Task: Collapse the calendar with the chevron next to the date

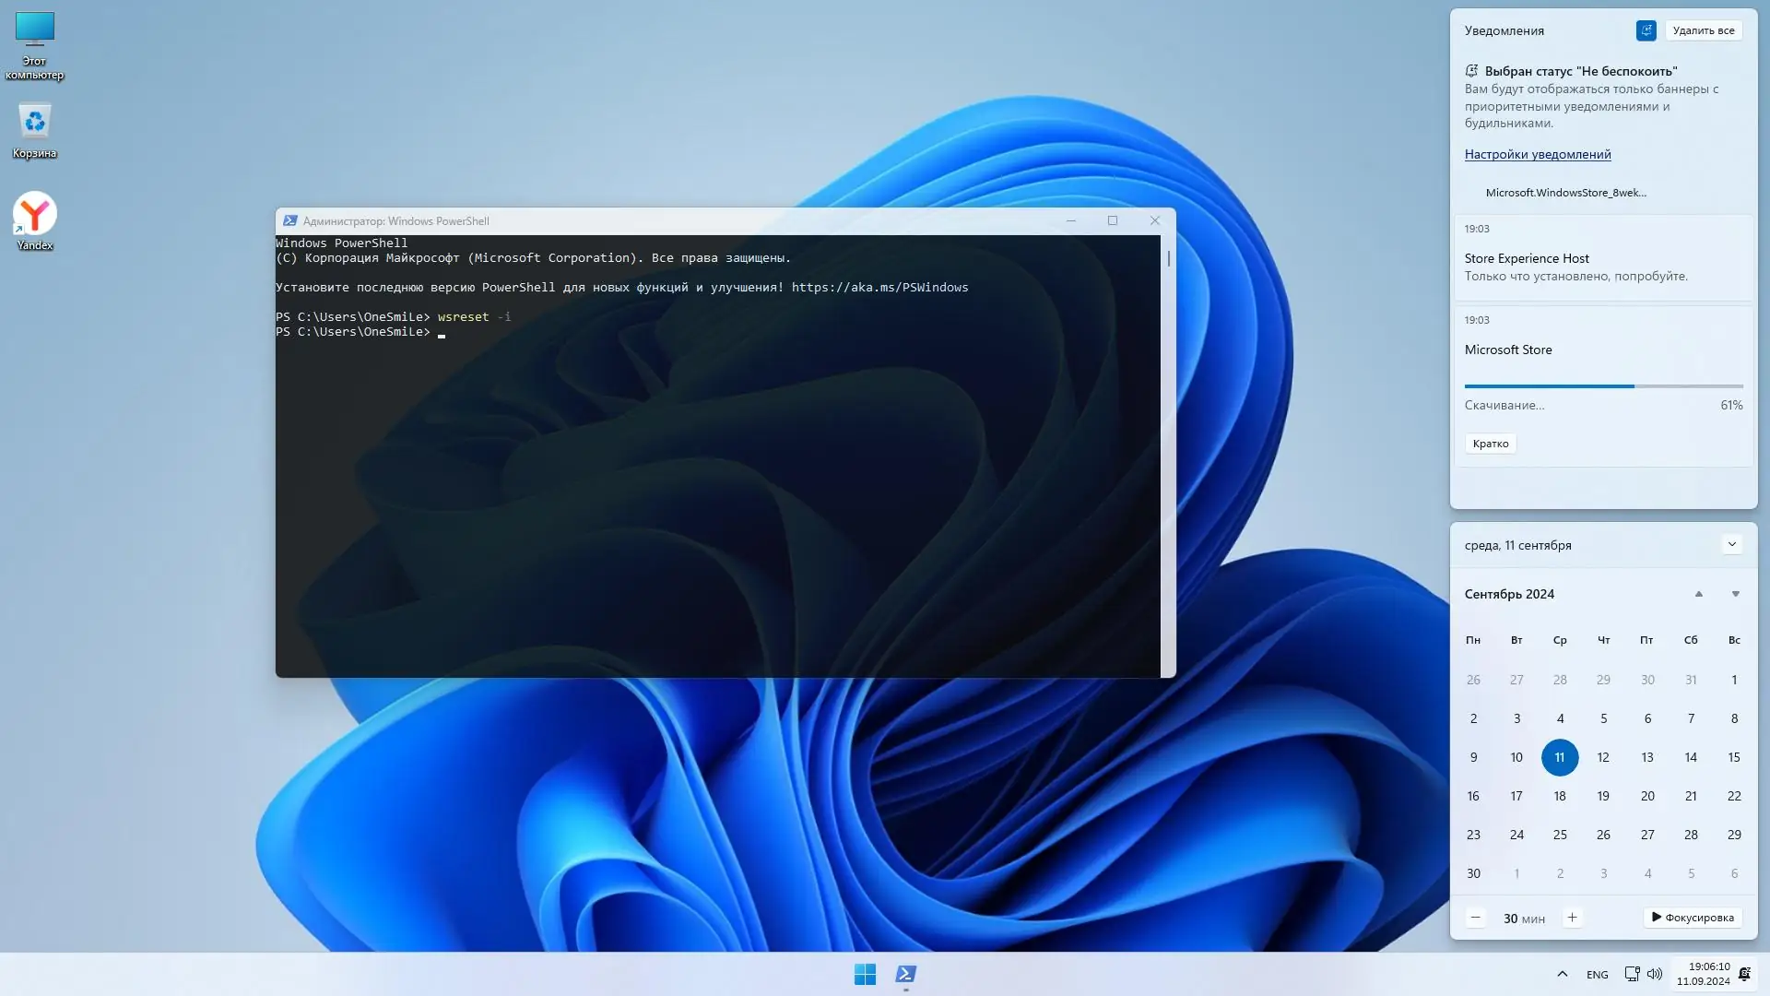Action: 1731,544
